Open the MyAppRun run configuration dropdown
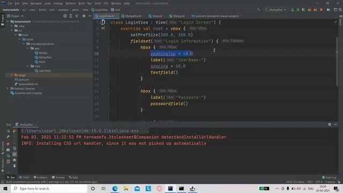The height and width of the screenshot is (193, 343). point(275,10)
